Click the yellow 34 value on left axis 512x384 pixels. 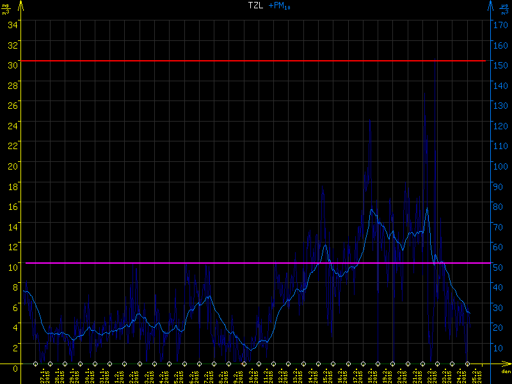(x=12, y=24)
